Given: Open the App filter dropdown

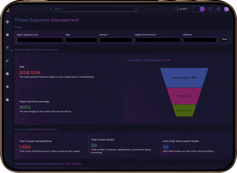Looking at the screenshot, I should 81,40.
